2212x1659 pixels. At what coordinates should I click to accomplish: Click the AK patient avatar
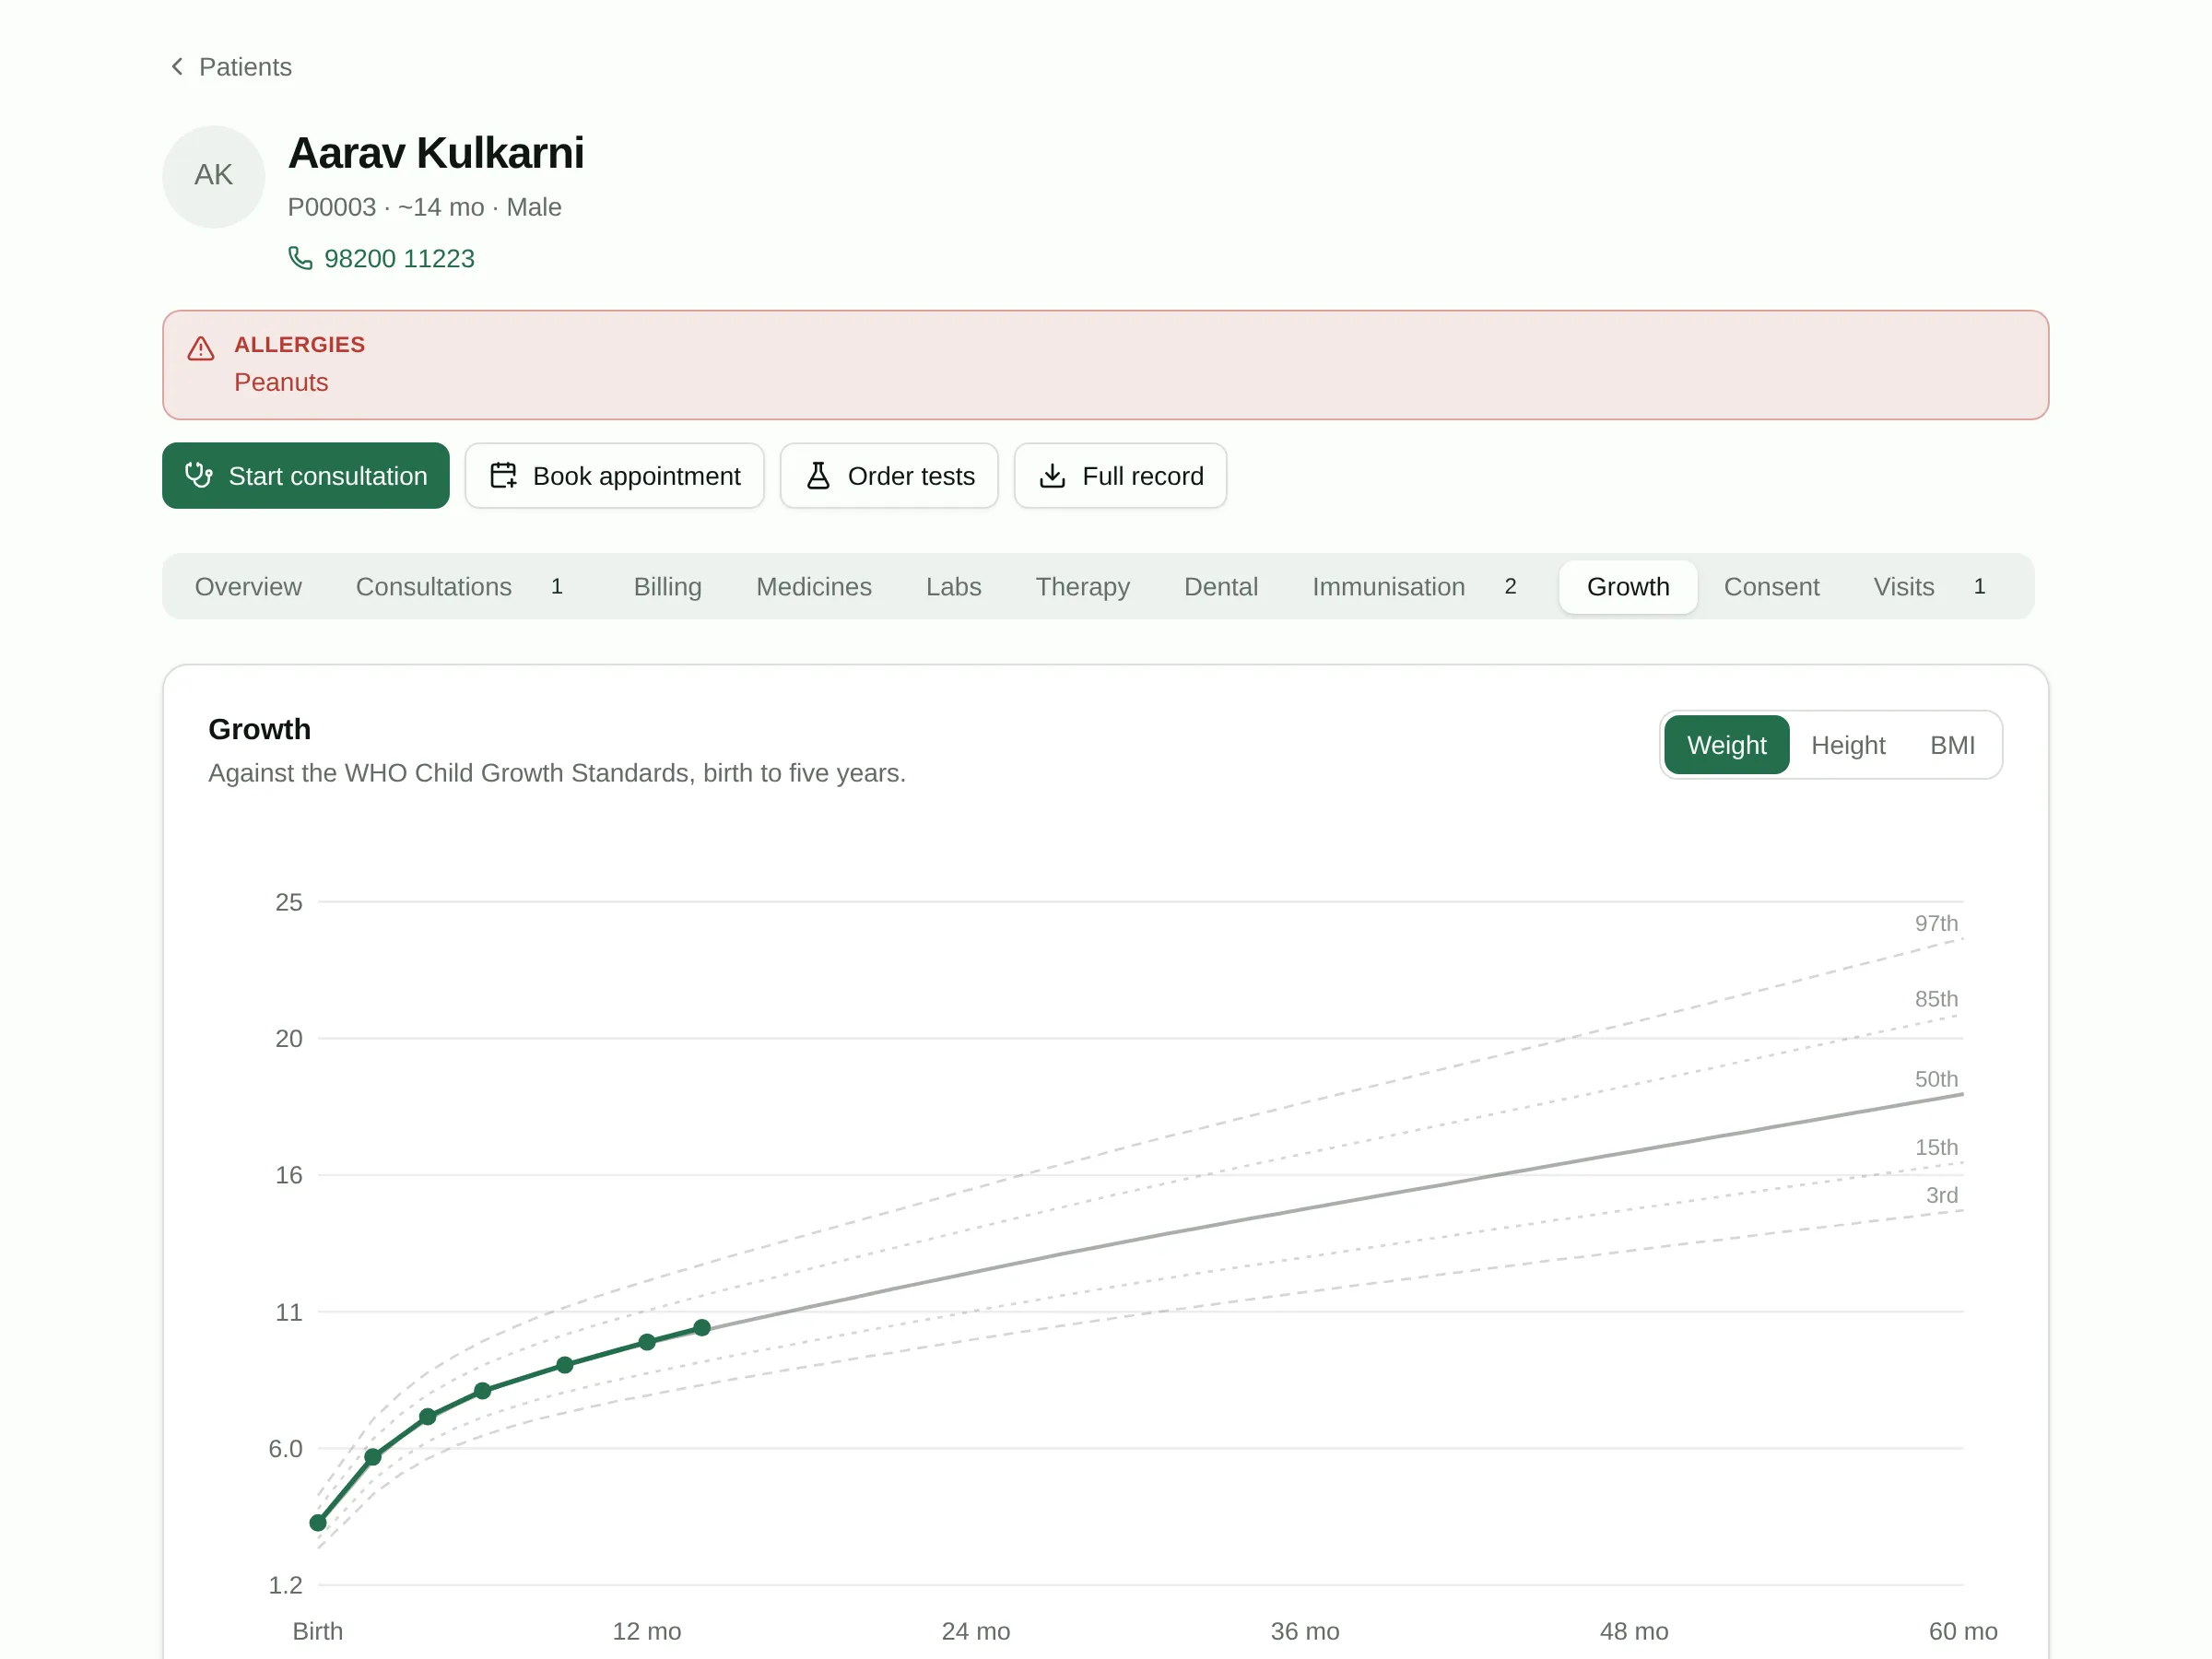click(214, 176)
